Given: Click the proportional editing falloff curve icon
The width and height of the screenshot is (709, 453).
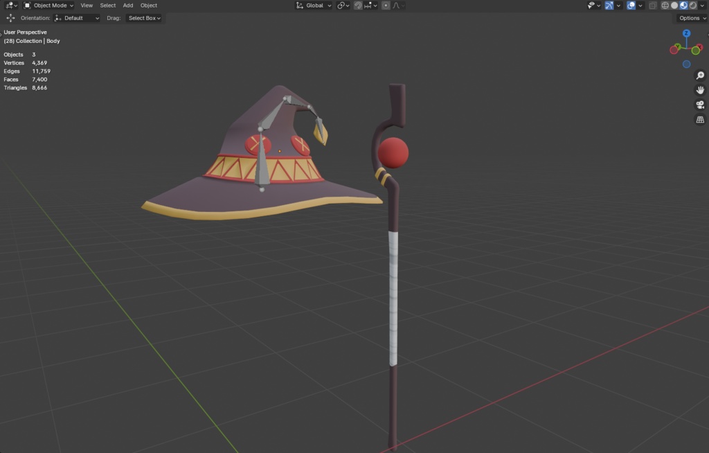Looking at the screenshot, I should coord(396,5).
